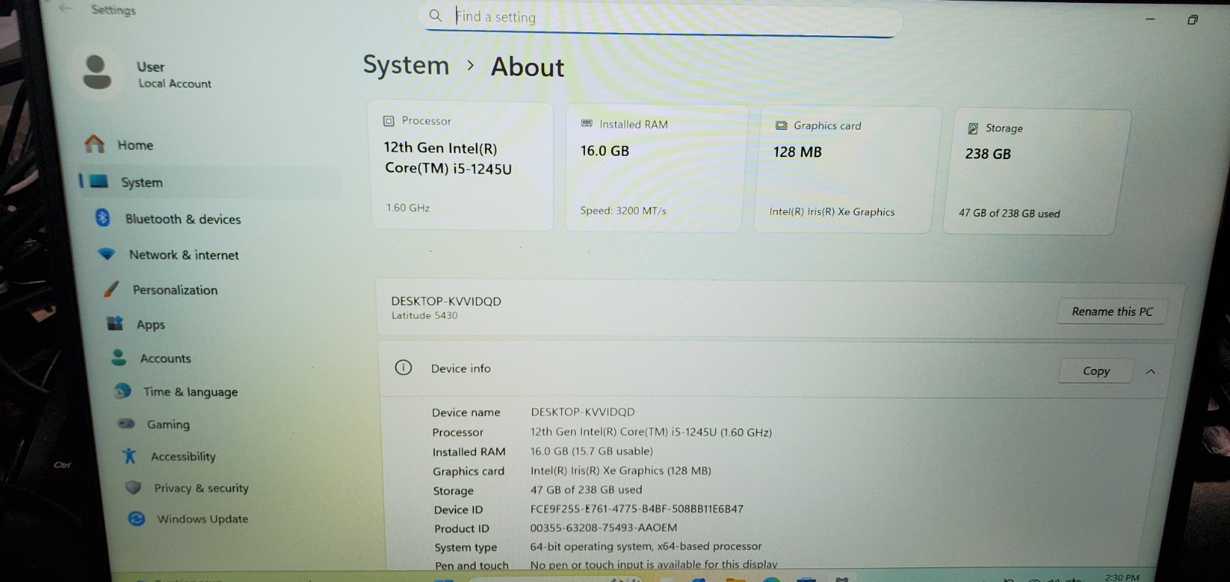The height and width of the screenshot is (582, 1230).
Task: Click '16.0 GB (15.7 GB usable)' text
Action: pos(591,451)
